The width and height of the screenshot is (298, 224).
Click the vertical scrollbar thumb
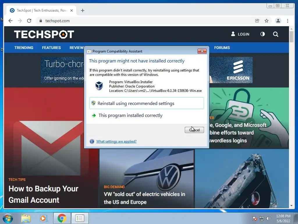tap(291, 36)
